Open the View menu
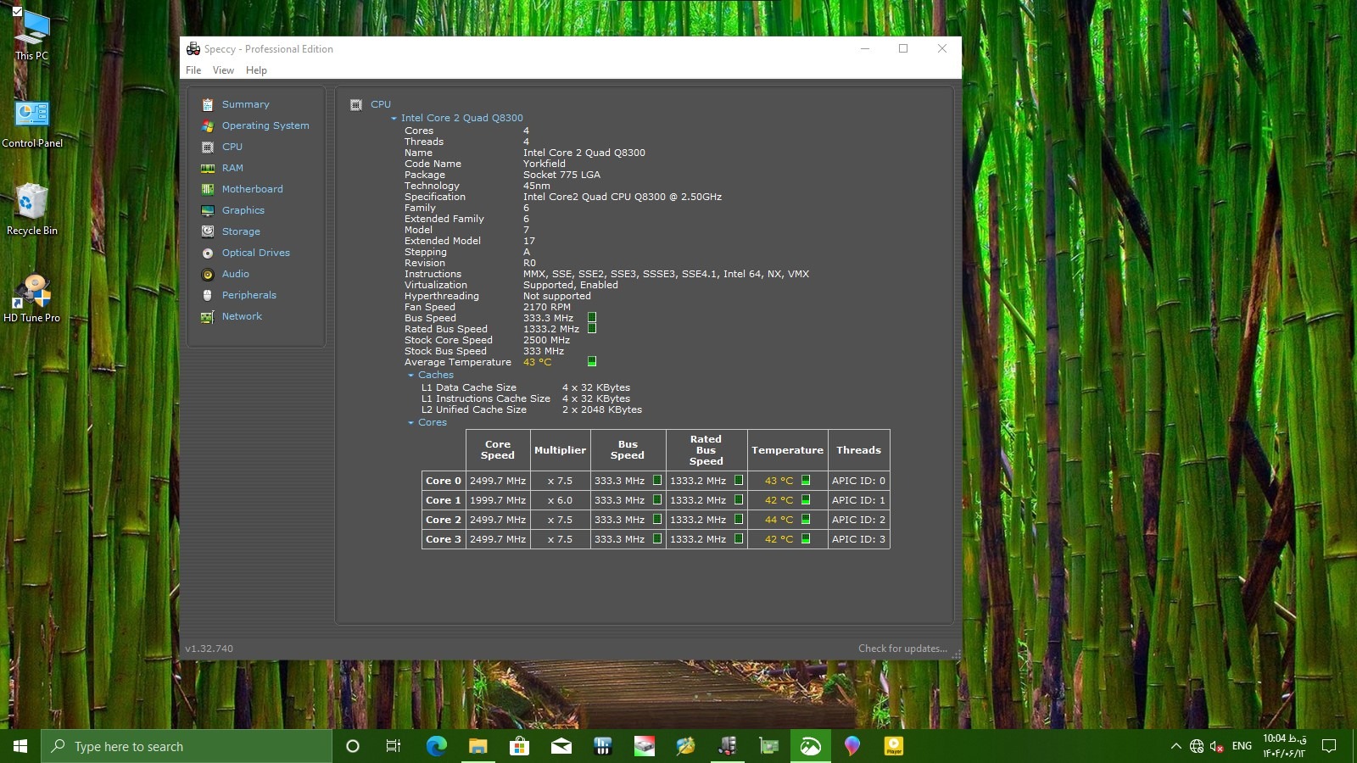The image size is (1357, 763). [223, 70]
